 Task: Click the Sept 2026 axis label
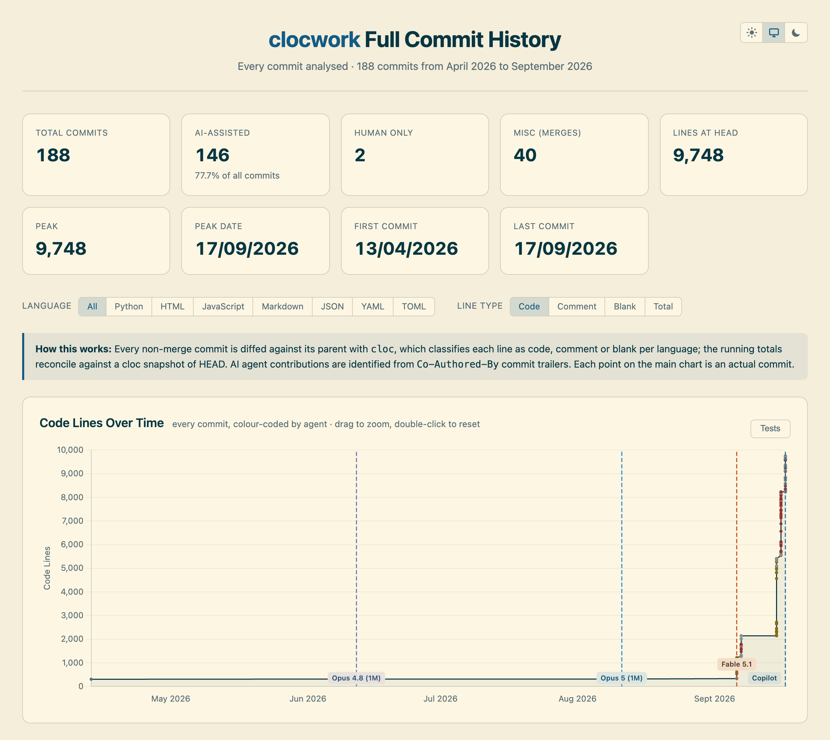click(x=714, y=698)
